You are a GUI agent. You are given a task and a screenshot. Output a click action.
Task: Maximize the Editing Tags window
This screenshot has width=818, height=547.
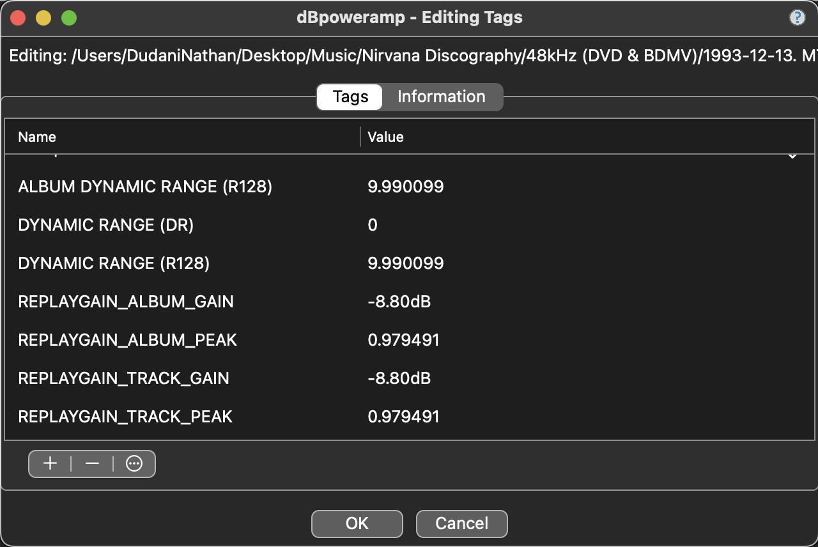click(69, 18)
